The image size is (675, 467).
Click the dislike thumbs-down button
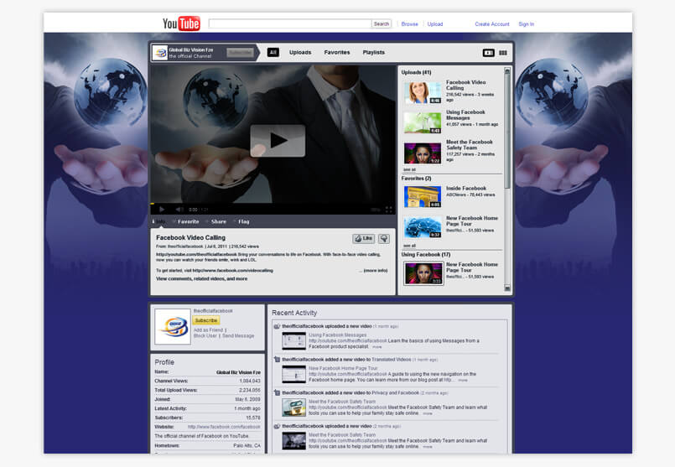[383, 238]
